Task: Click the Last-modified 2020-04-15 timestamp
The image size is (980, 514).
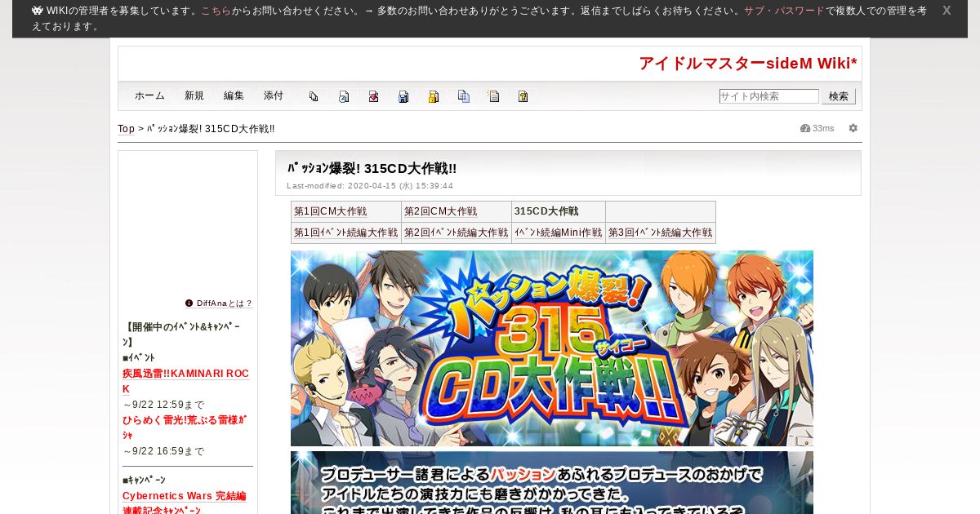Action: point(370,186)
